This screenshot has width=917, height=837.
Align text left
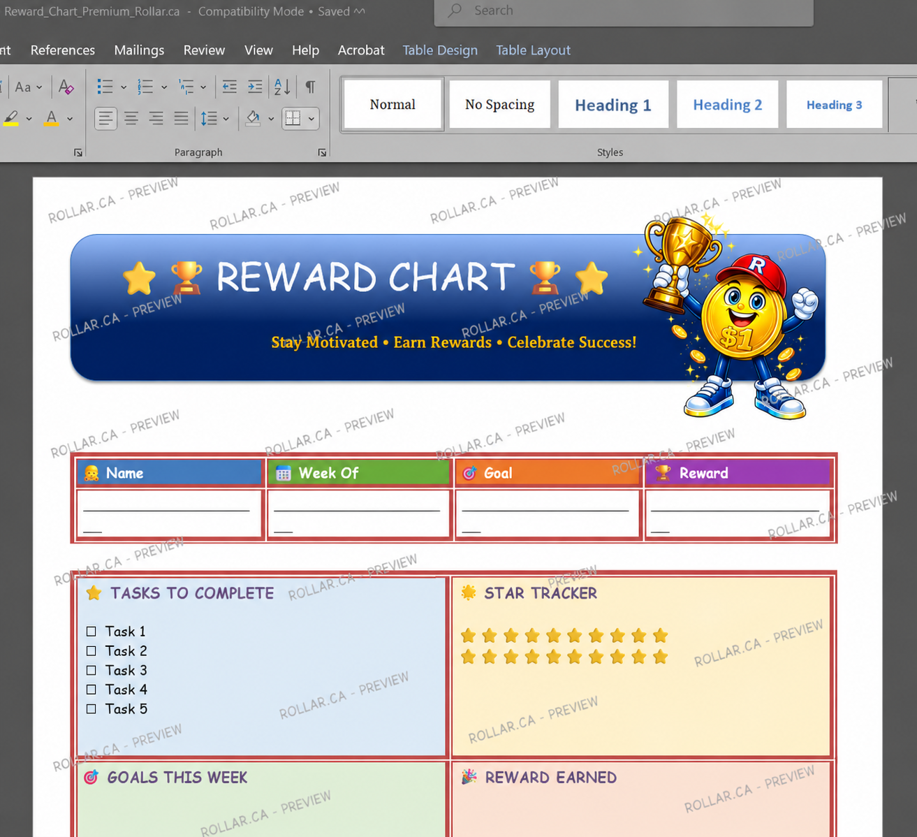tap(105, 118)
